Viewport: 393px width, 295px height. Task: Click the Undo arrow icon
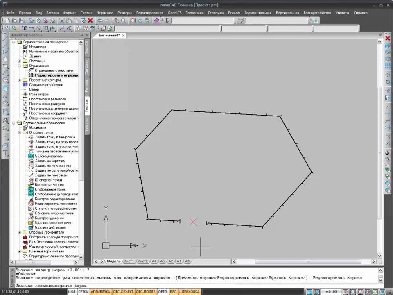tap(100, 20)
